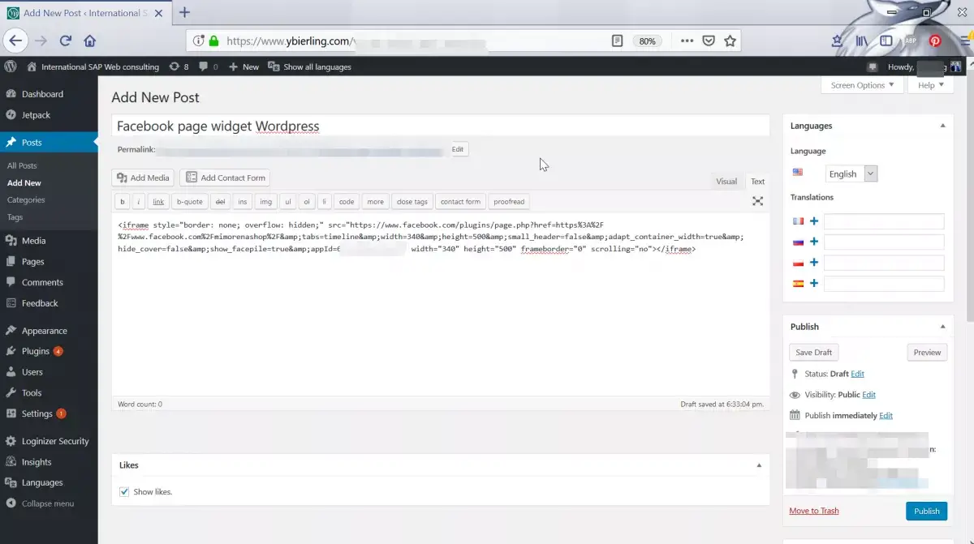Switch to the Text editor tab
The width and height of the screenshot is (974, 544).
coord(757,182)
